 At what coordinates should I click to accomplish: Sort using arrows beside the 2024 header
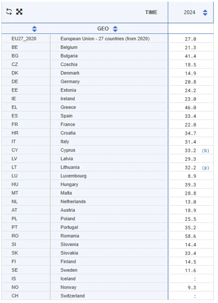tap(205, 12)
